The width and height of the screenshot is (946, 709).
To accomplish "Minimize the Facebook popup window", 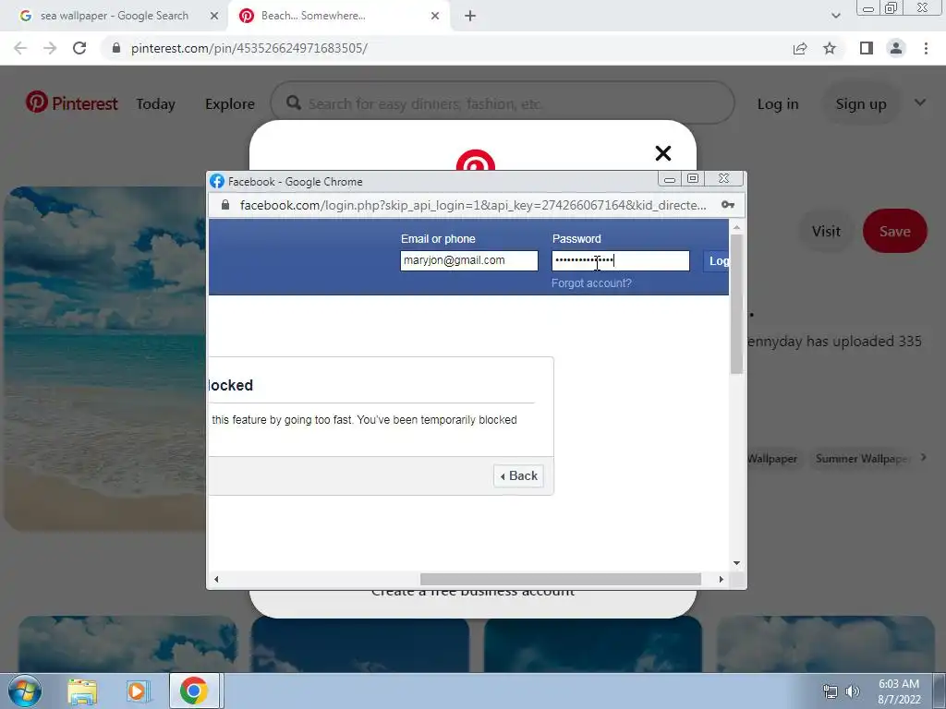I will [670, 179].
